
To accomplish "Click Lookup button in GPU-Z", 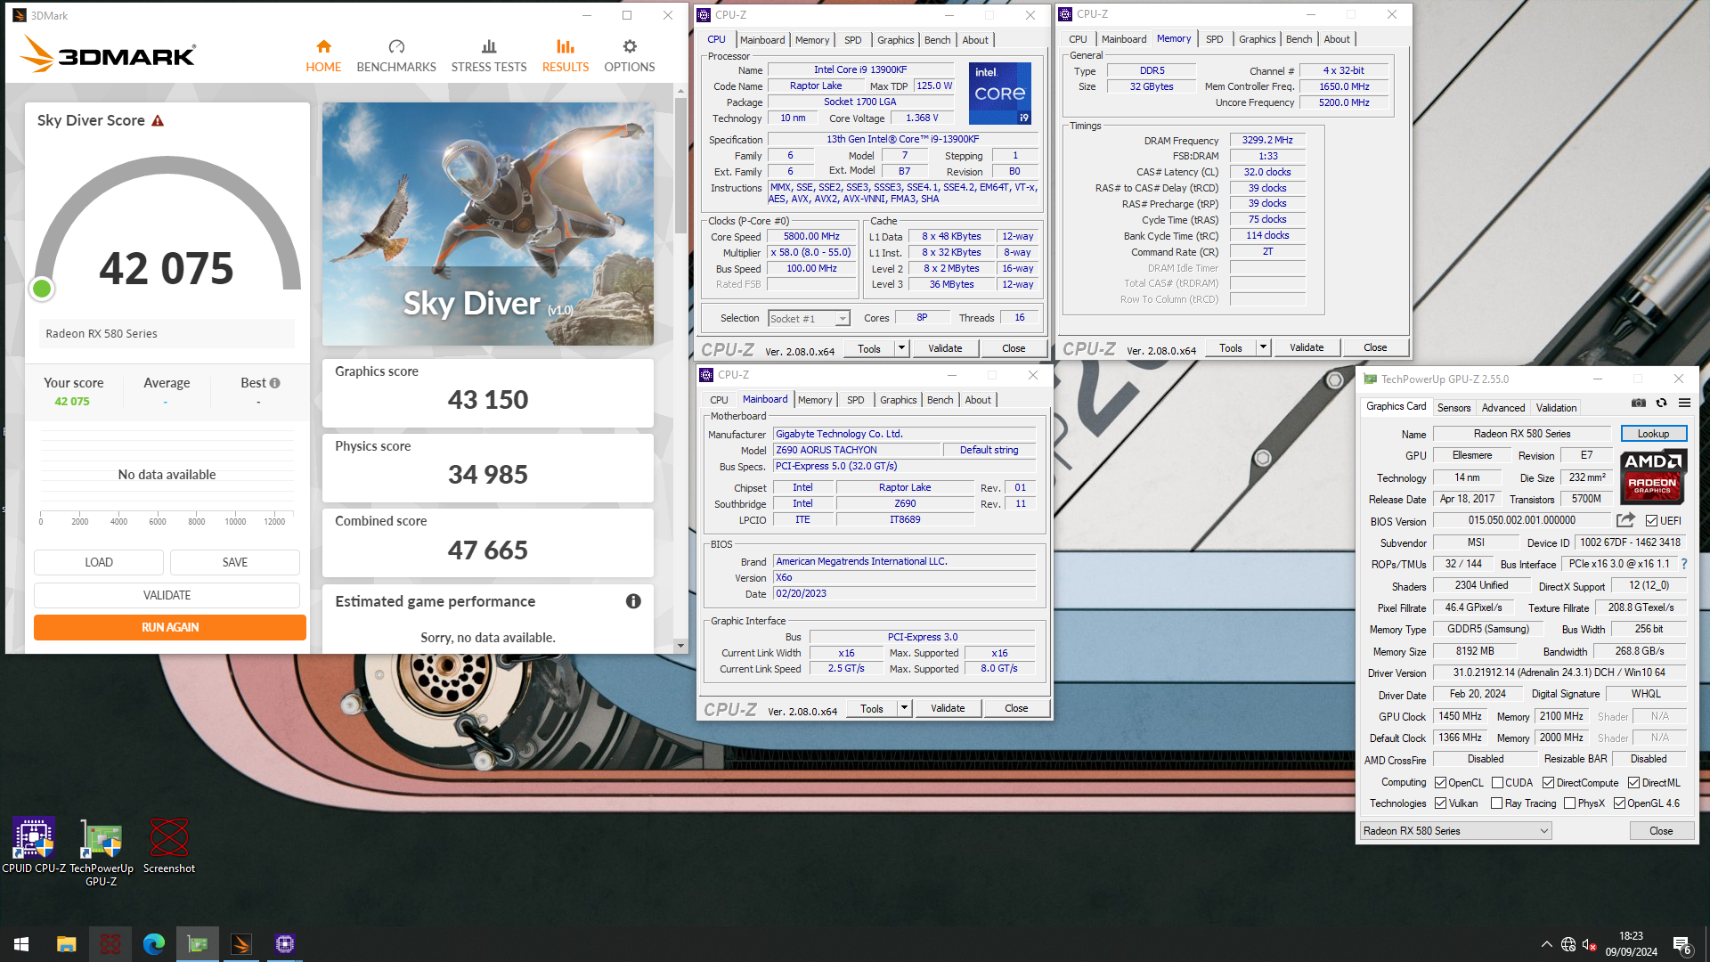I will pyautogui.click(x=1653, y=434).
